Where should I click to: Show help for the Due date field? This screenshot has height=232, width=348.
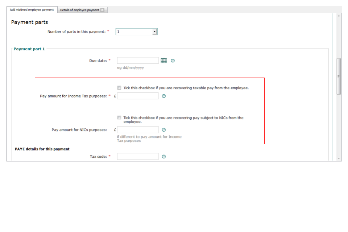[x=173, y=61]
